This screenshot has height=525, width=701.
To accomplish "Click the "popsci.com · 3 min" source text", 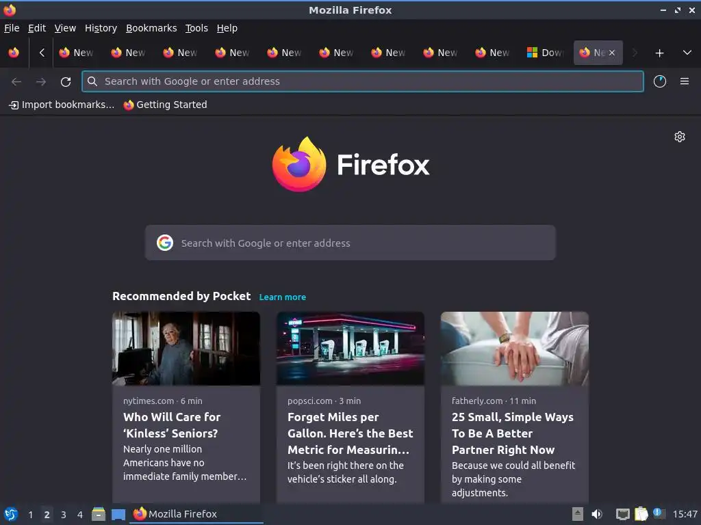I will click(324, 401).
